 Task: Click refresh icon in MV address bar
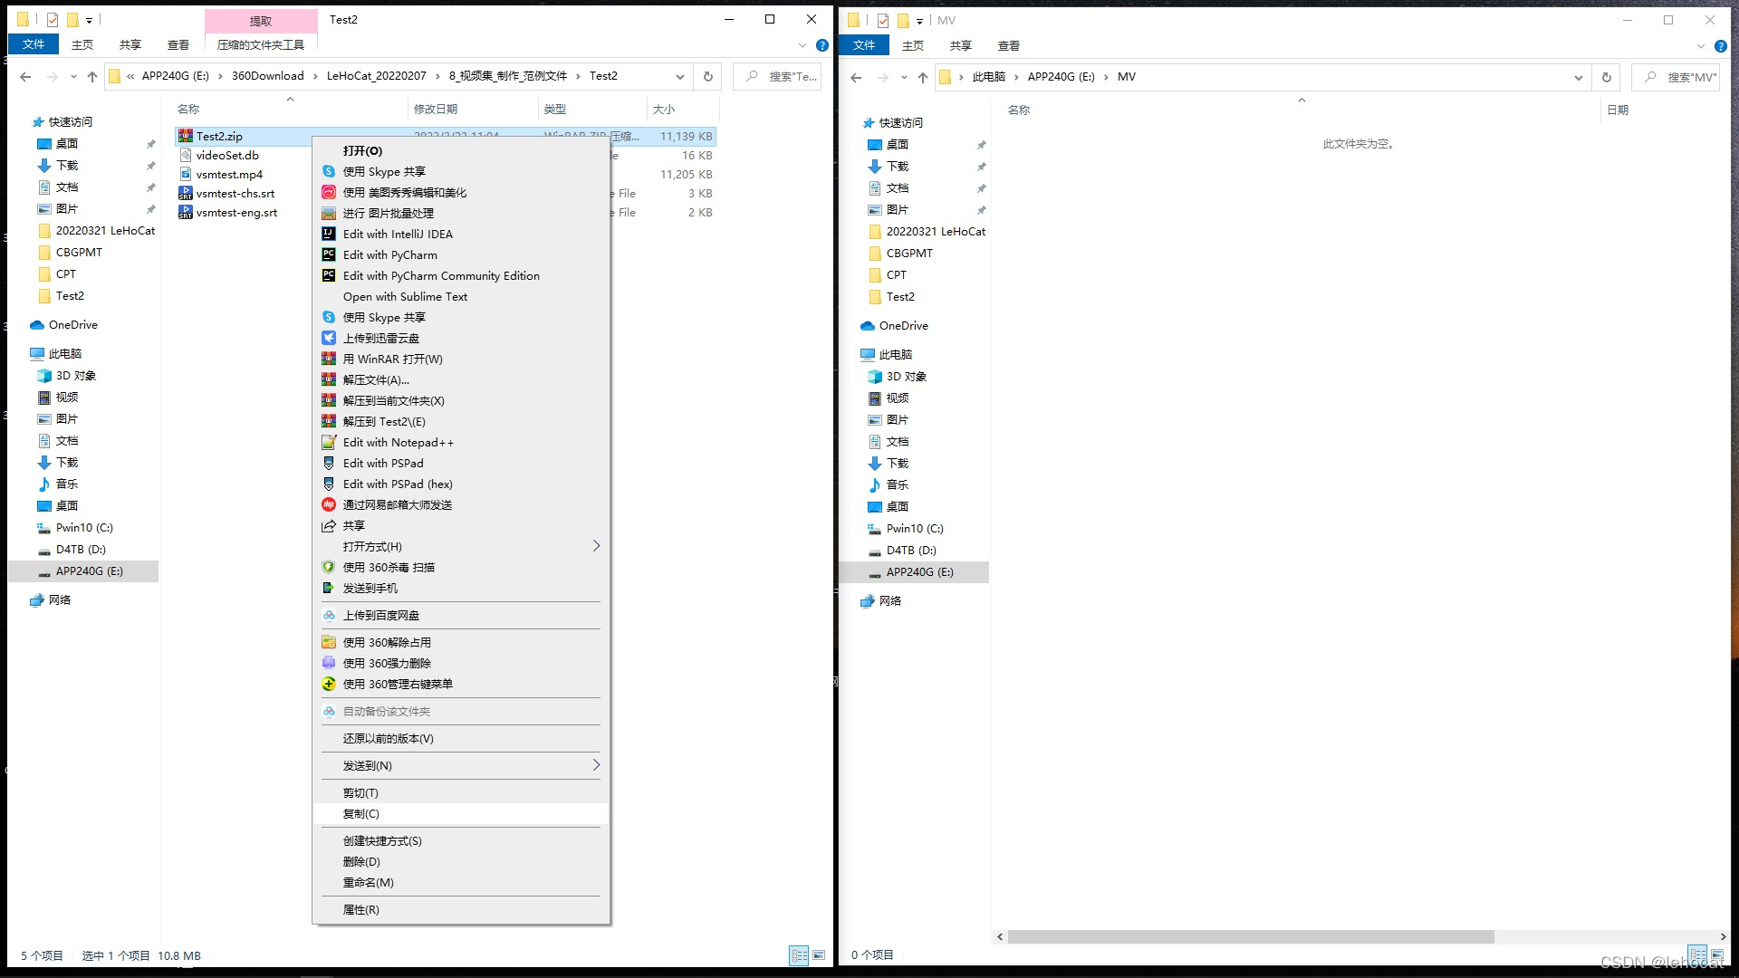tap(1607, 78)
